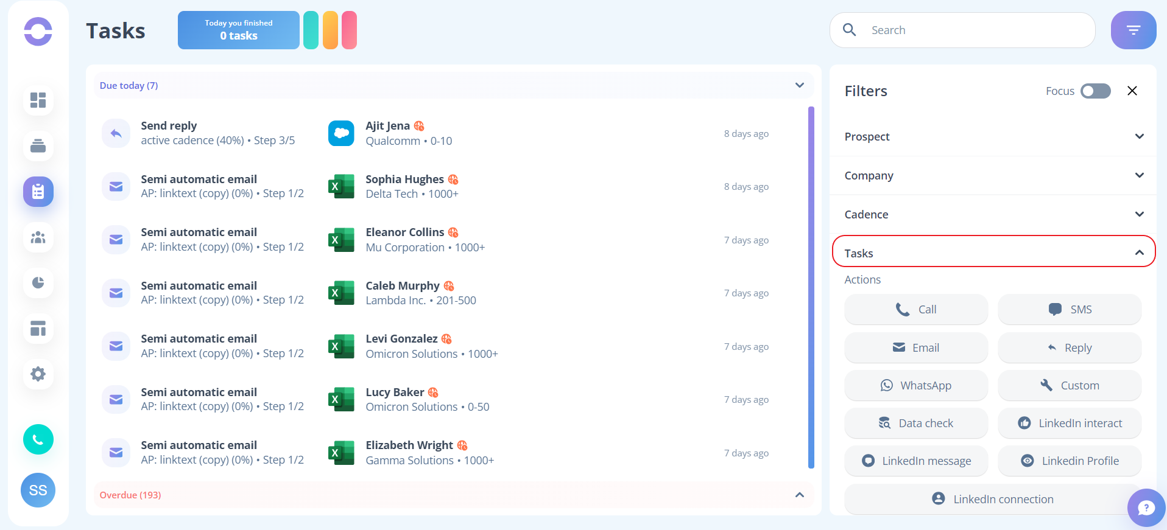Select the SMS action filter
The height and width of the screenshot is (530, 1167).
pyautogui.click(x=1070, y=309)
